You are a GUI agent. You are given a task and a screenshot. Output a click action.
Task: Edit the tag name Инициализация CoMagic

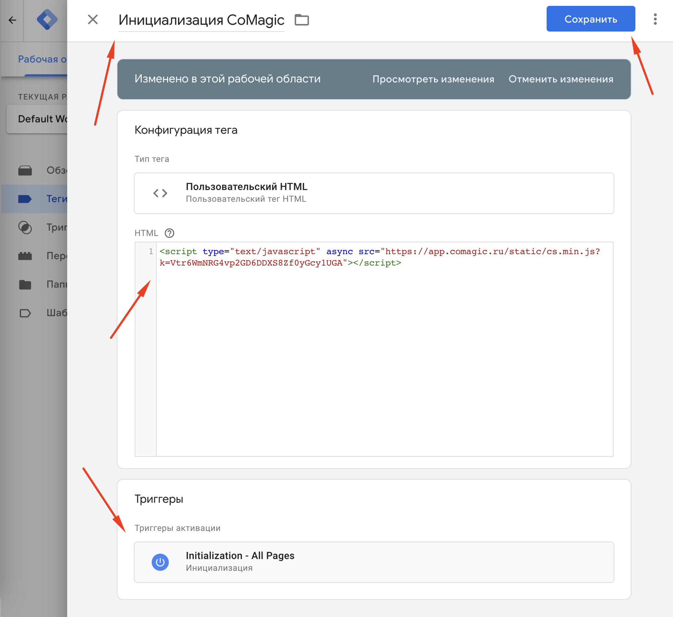pos(201,20)
